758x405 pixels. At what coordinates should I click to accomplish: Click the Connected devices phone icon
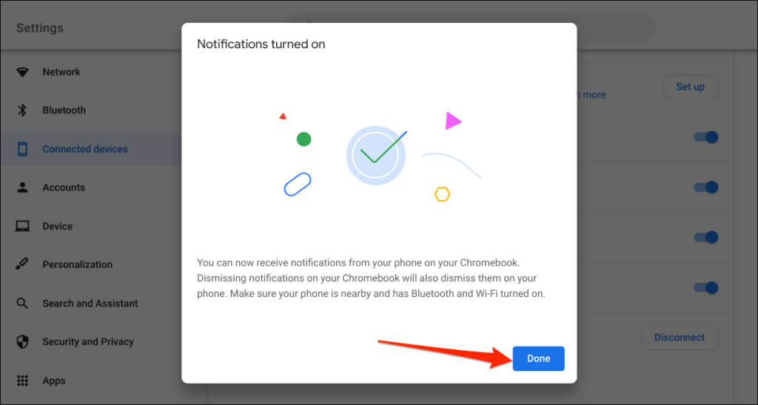pos(22,149)
